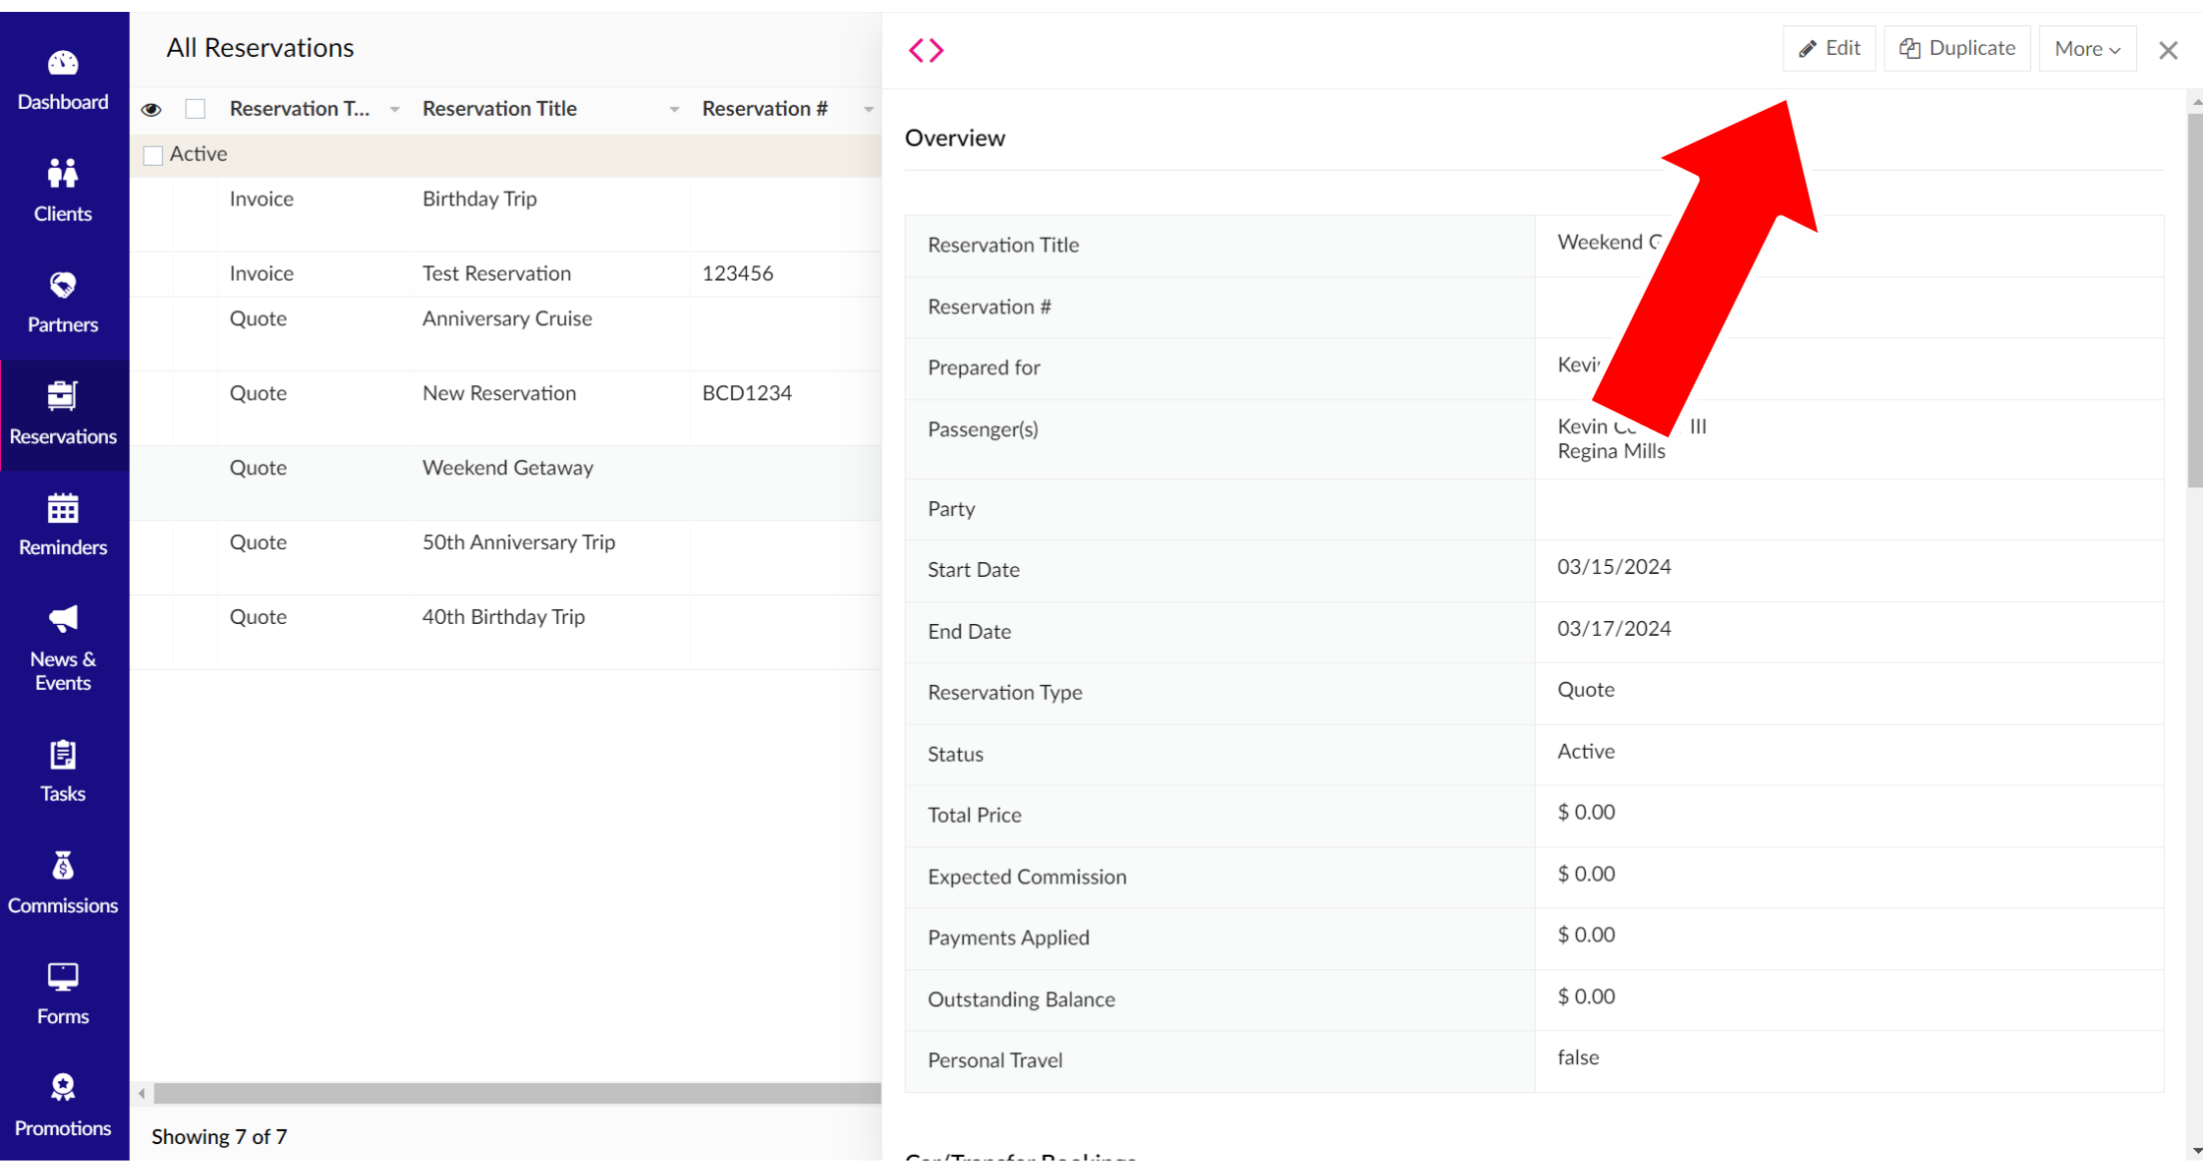Open News & Events megaphone icon
Image resolution: width=2203 pixels, height=1172 pixels.
(x=63, y=620)
